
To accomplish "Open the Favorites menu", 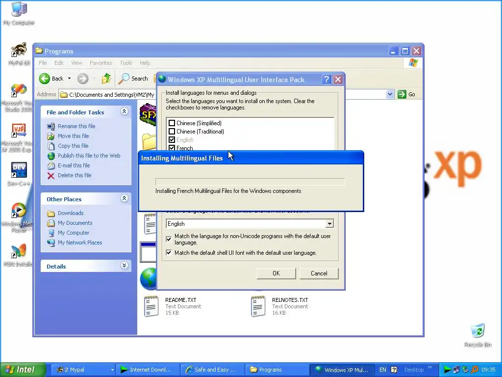I will click(x=101, y=63).
